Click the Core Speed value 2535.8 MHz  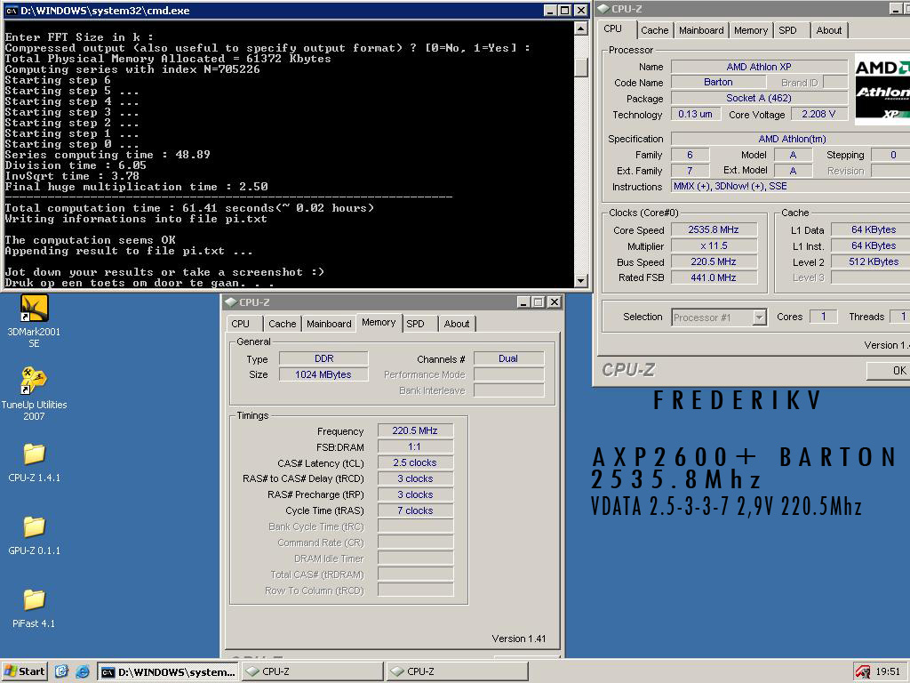click(x=714, y=229)
